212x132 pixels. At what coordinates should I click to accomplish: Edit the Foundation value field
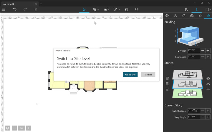(194, 57)
